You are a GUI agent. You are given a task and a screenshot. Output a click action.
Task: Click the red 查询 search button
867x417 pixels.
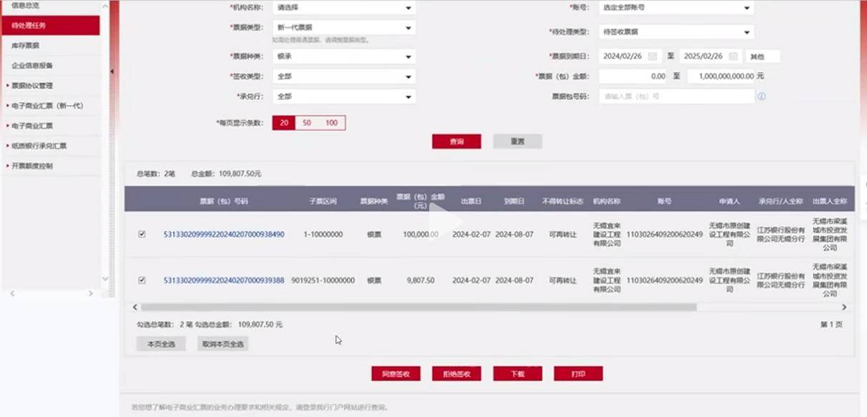click(x=456, y=142)
